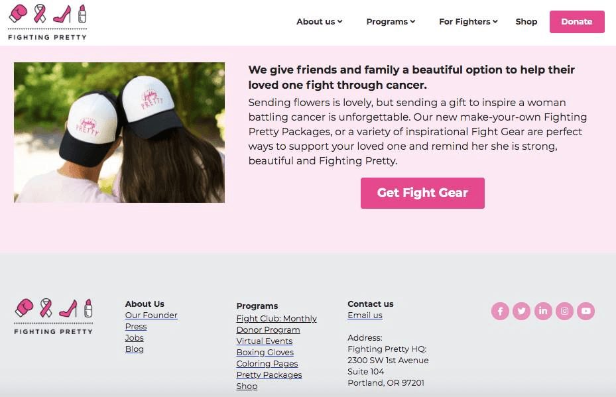This screenshot has width=616, height=397.
Task: Click the photo of two Fighting Pretty hats
Action: pyautogui.click(x=119, y=133)
